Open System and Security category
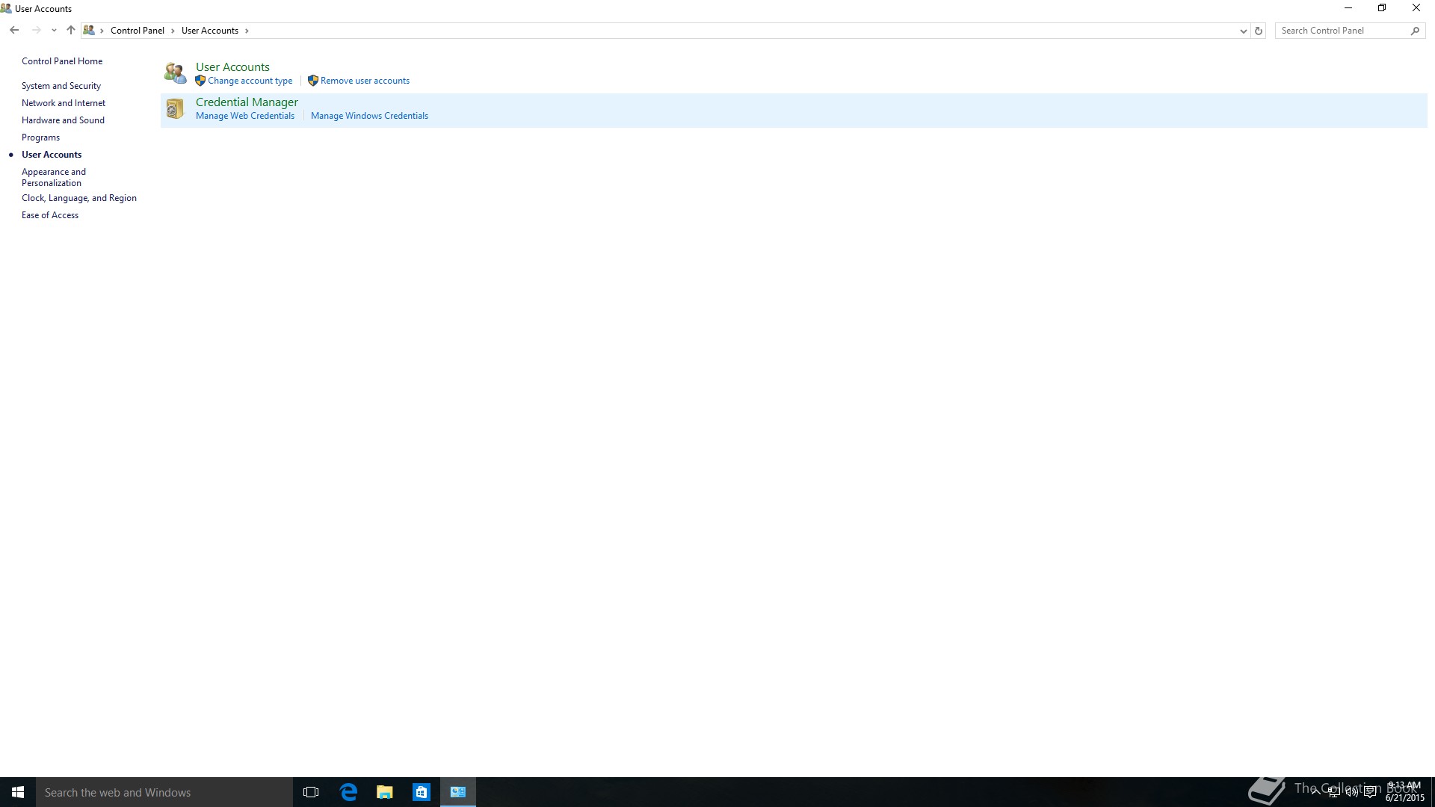Viewport: 1435px width, 807px height. 61,86
